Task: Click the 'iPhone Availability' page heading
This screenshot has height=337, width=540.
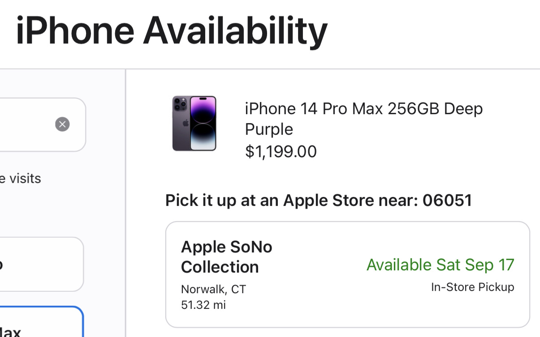Action: (x=172, y=31)
